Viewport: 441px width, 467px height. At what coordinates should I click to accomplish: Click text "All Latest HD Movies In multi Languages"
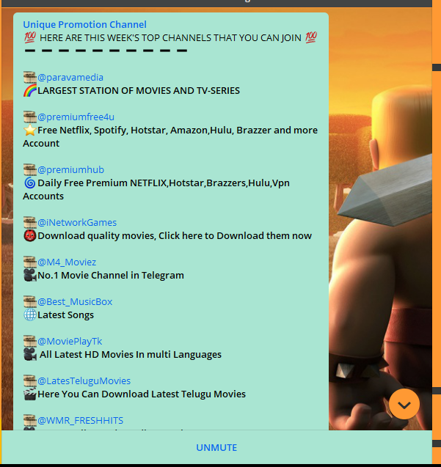click(x=131, y=354)
